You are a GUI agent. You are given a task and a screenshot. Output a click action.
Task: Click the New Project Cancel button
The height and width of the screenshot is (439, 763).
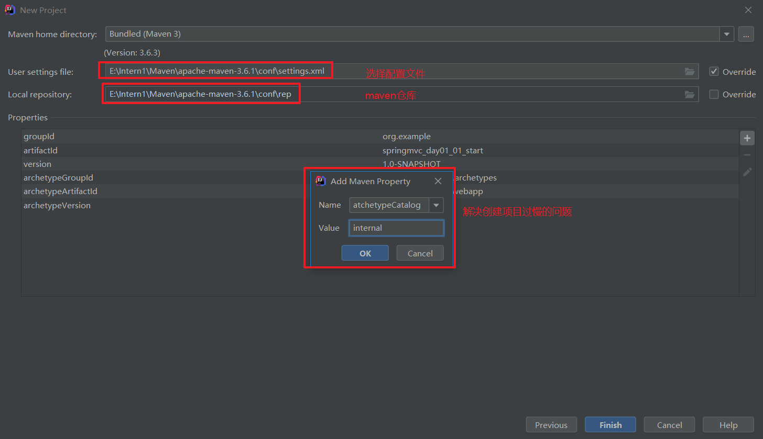point(669,425)
